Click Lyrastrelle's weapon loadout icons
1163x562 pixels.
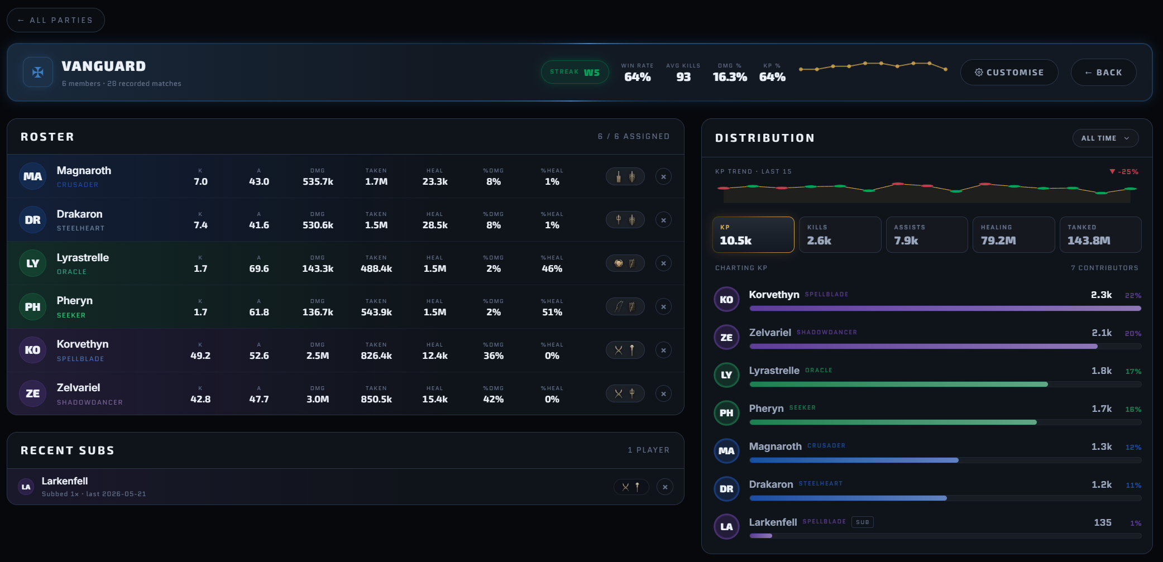[625, 263]
